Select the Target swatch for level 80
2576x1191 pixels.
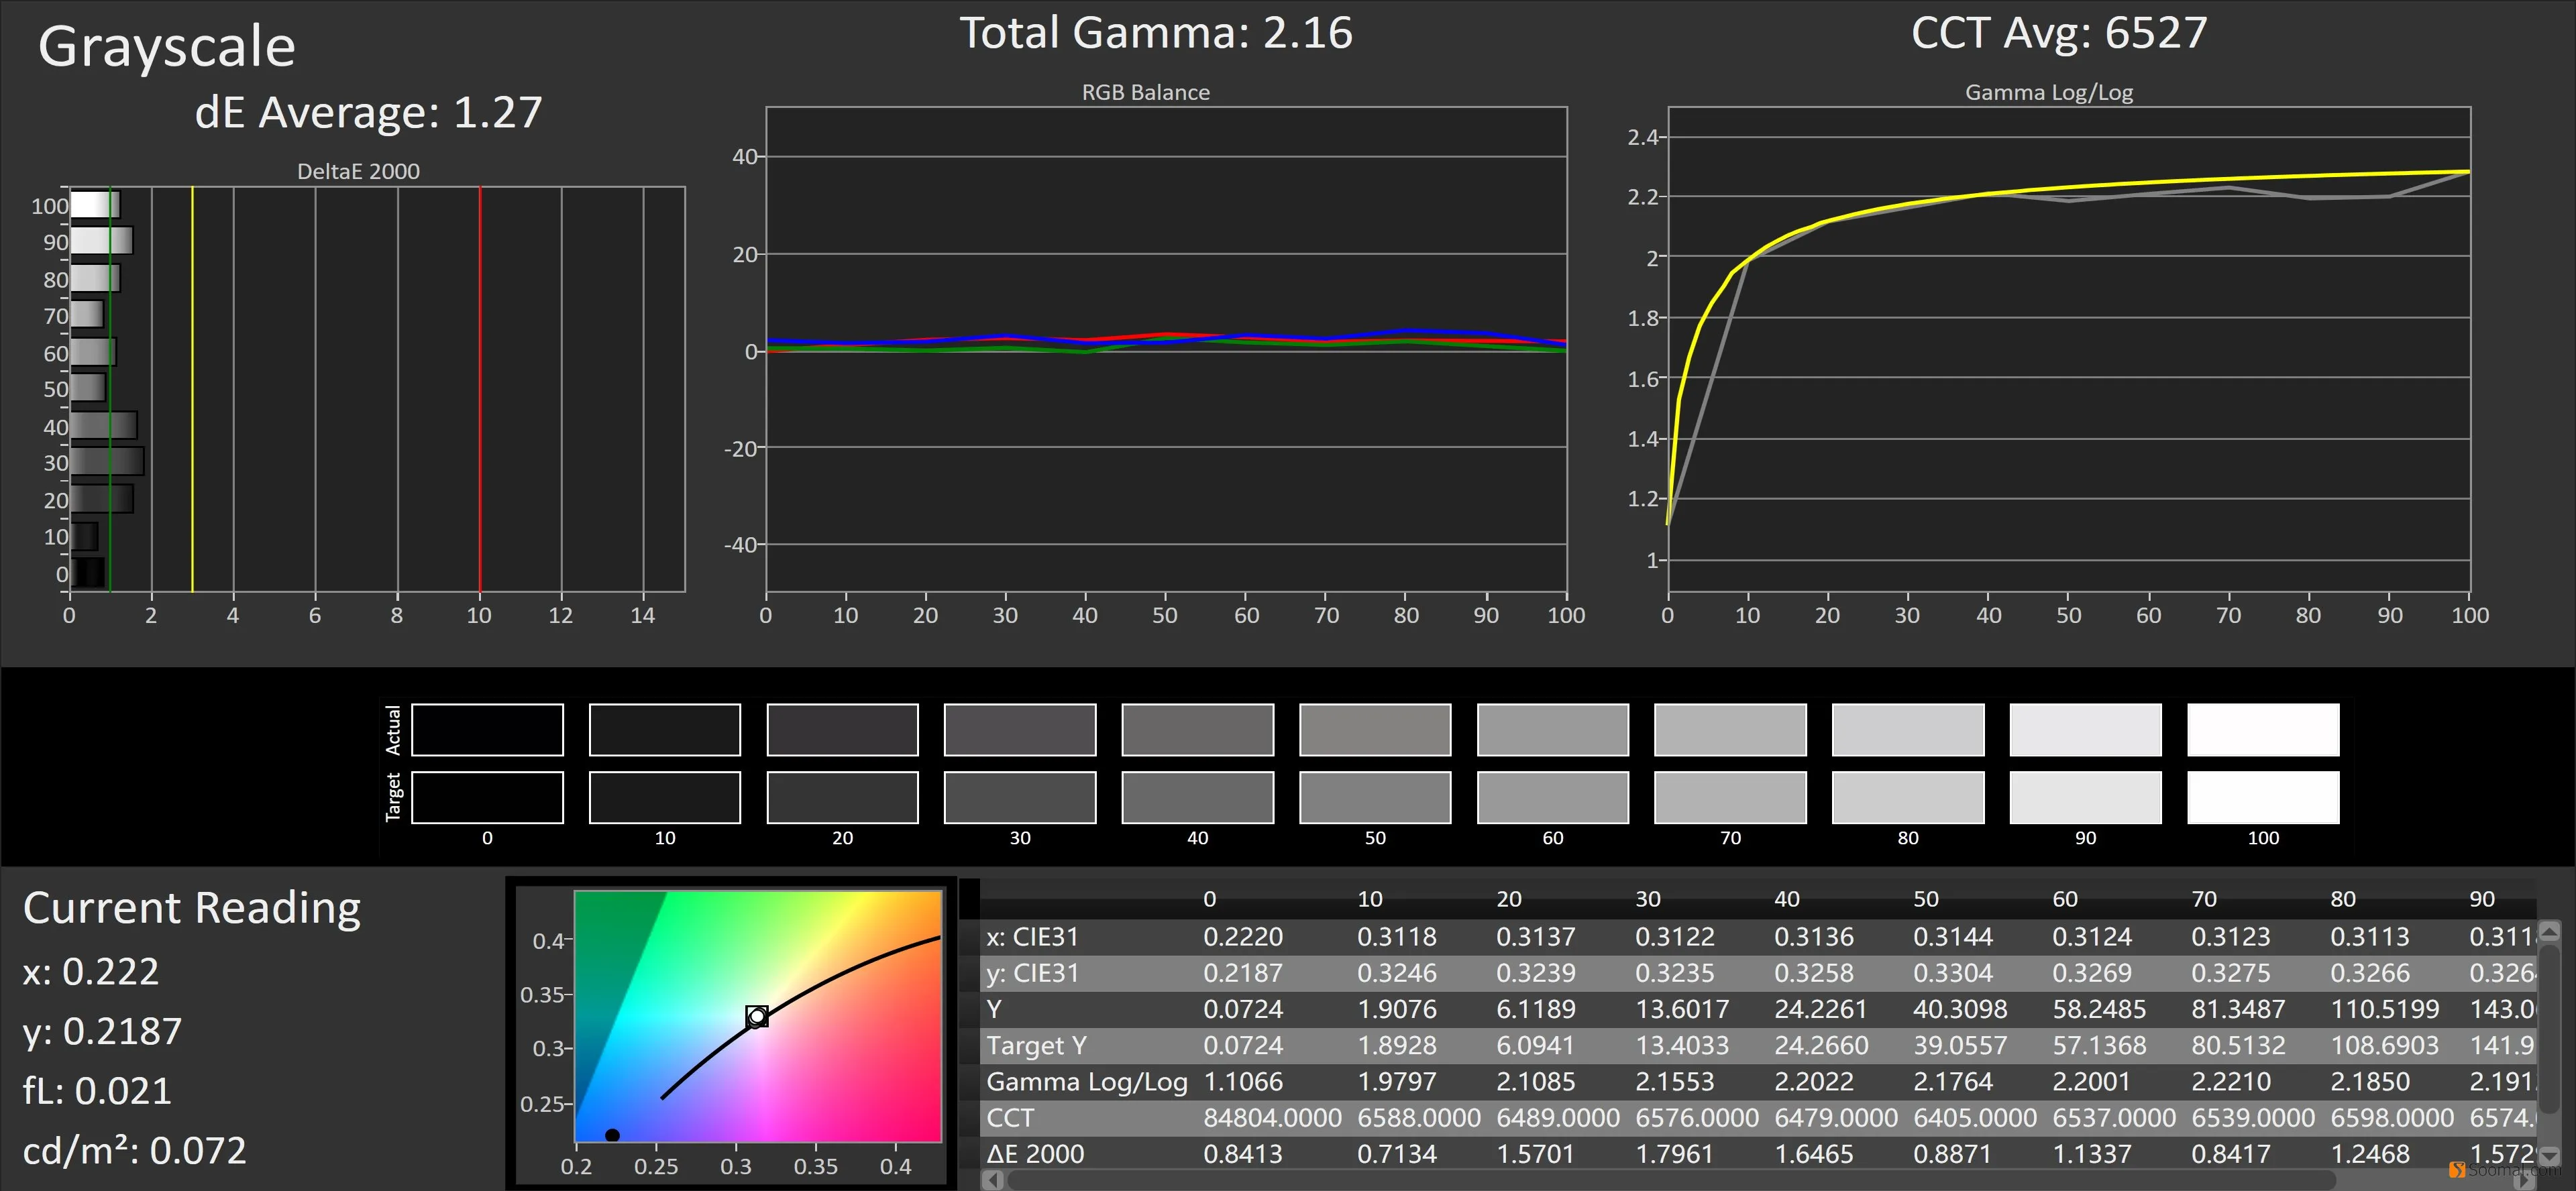click(x=1908, y=797)
